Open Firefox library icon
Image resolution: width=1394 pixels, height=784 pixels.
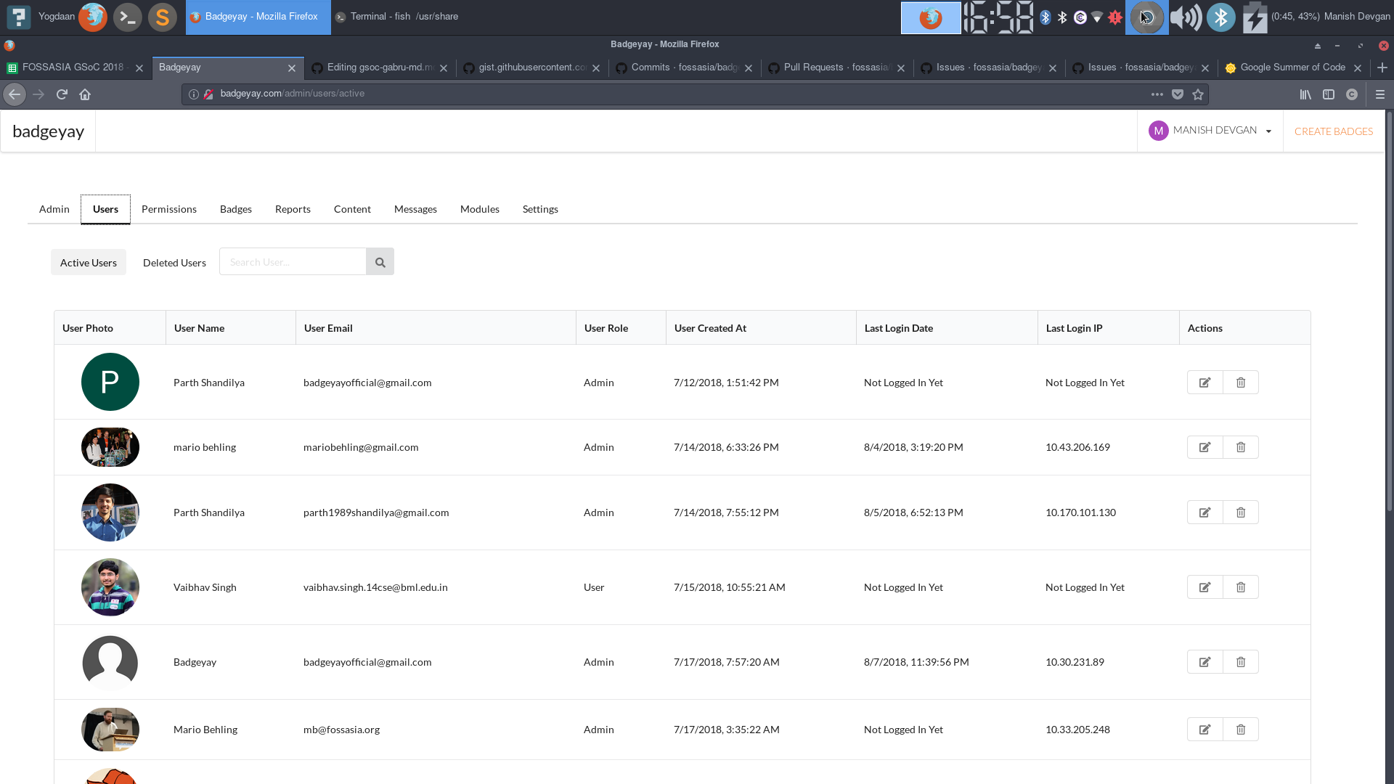coord(1305,94)
